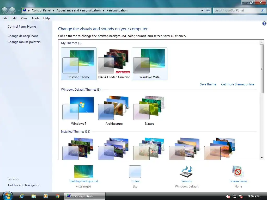Open the View menu
The width and height of the screenshot is (267, 200).
tap(24, 18)
